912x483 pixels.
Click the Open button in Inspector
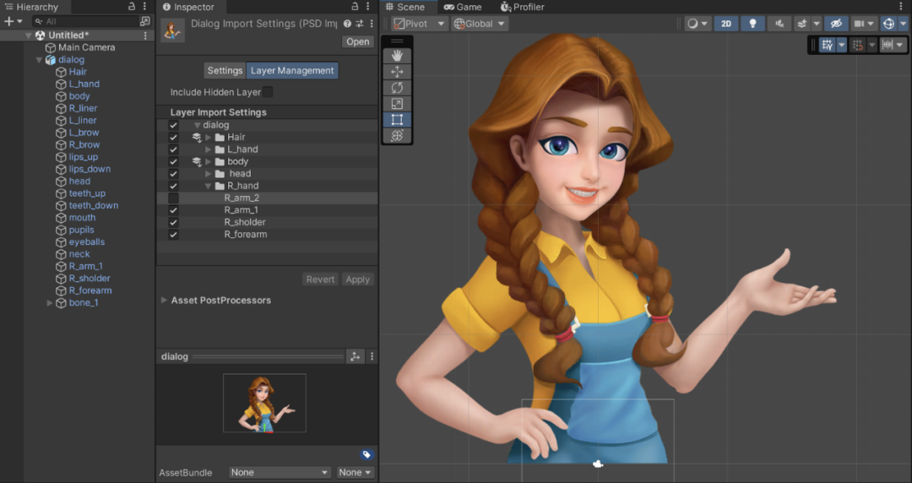[x=357, y=41]
